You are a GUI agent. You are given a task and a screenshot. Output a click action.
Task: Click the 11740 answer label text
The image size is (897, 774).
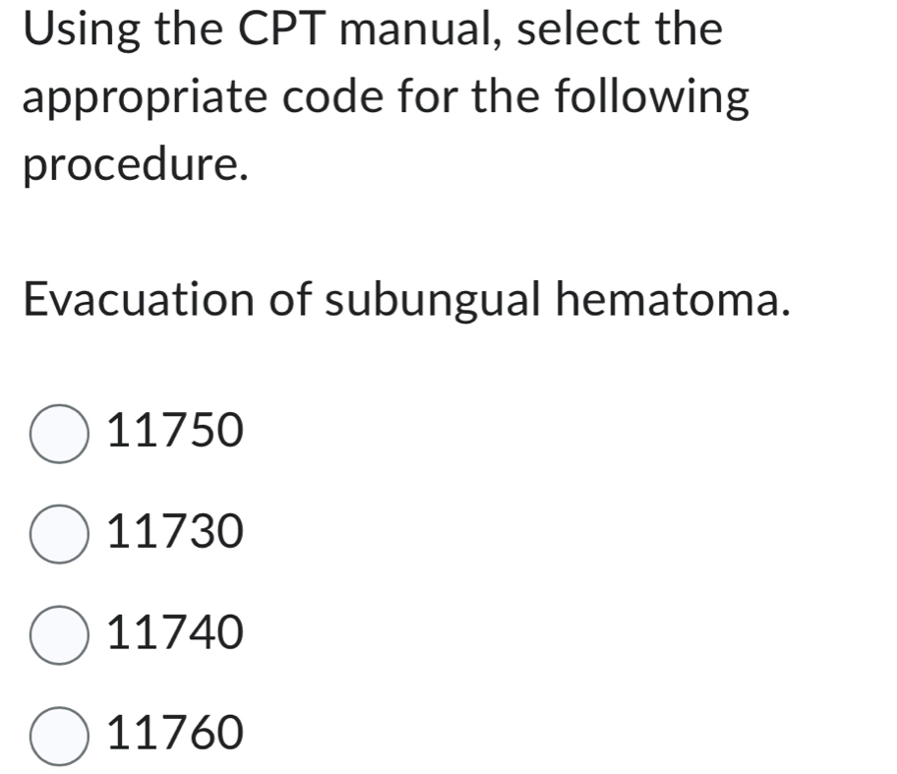pos(173,633)
